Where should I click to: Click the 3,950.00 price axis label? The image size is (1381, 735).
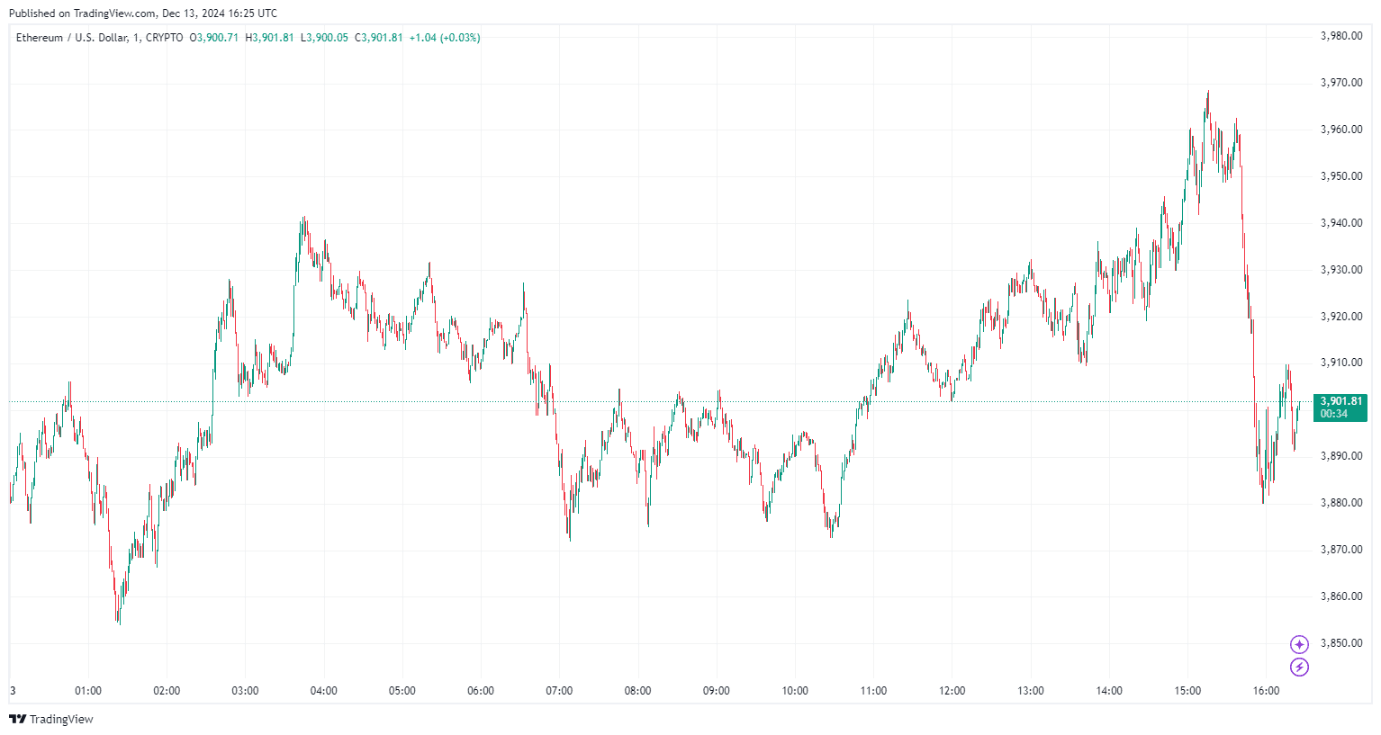pos(1341,176)
